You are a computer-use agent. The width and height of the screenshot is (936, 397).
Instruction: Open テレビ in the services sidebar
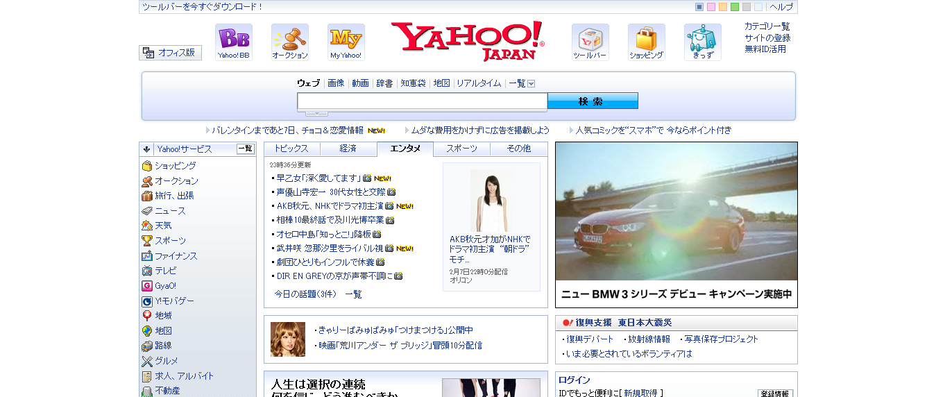coord(165,271)
